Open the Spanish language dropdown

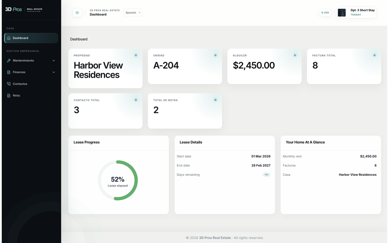pos(133,13)
